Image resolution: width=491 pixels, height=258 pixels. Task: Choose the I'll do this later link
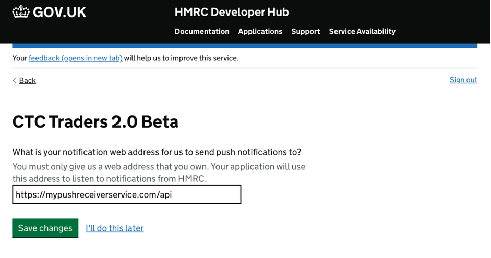pyautogui.click(x=115, y=228)
